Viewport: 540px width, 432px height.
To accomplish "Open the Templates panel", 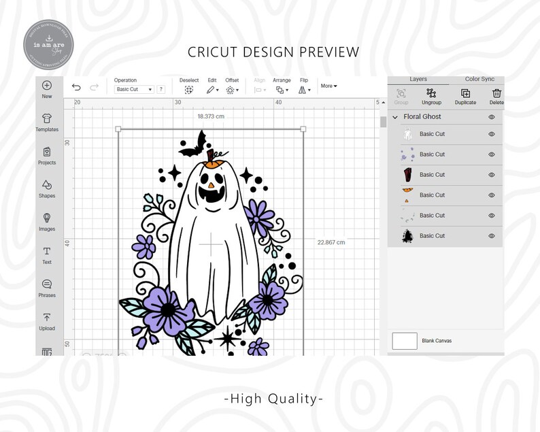I will point(47,118).
